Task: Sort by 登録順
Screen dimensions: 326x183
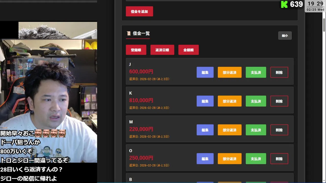Action: pos(136,50)
